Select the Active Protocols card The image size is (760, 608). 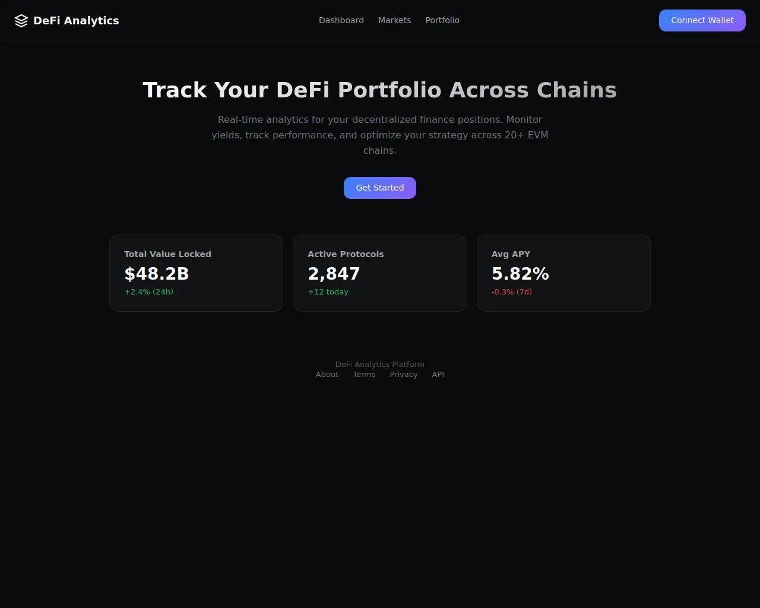380,273
